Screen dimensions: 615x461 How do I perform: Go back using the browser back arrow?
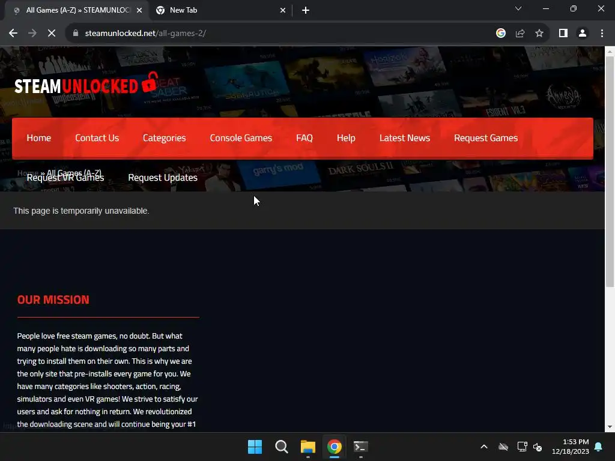click(13, 34)
